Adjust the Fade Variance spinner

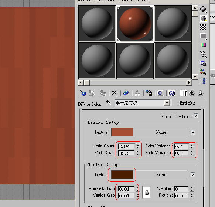point(192,153)
